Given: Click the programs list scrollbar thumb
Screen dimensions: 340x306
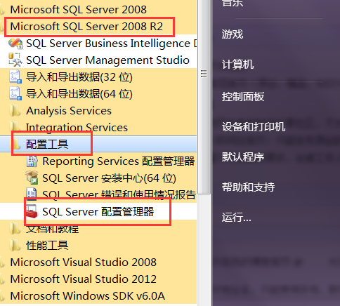Looking at the screenshot, I should (204, 97).
